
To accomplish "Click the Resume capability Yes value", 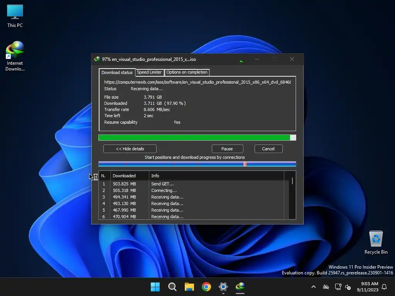I will [x=177, y=122].
